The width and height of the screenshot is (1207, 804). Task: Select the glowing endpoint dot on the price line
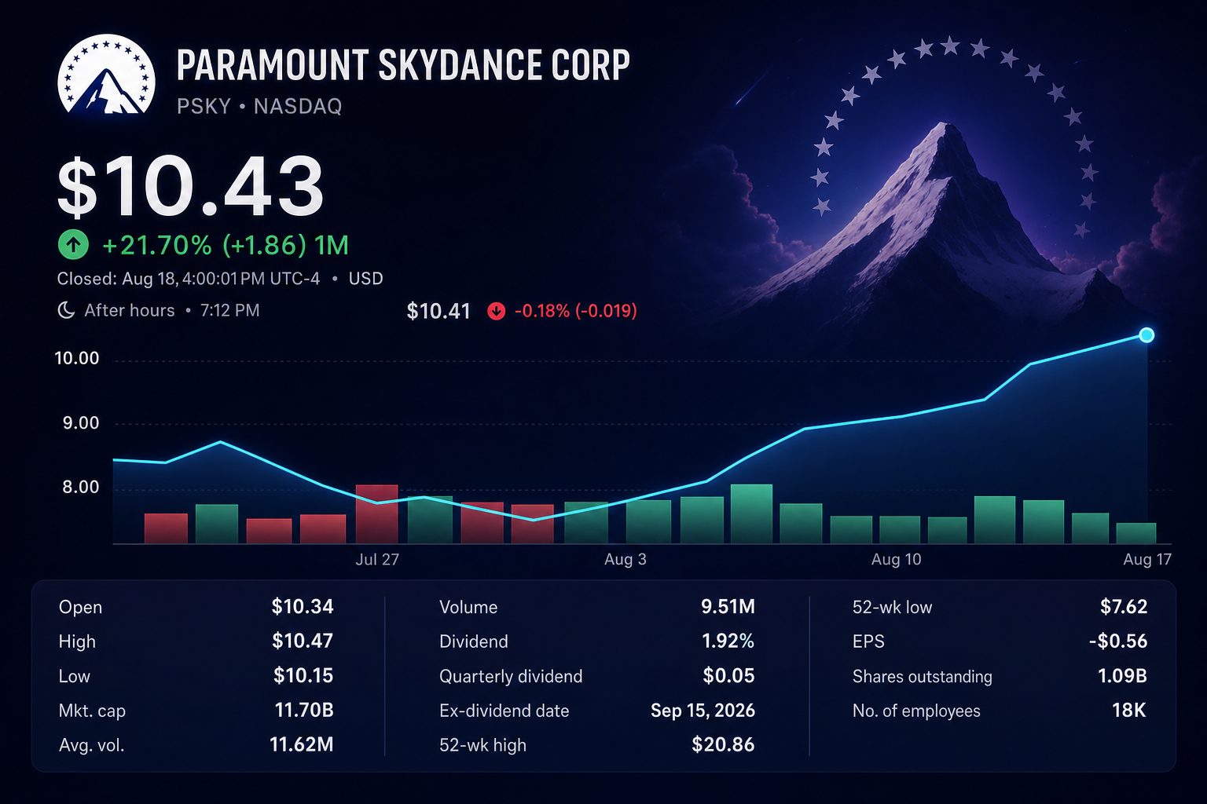pyautogui.click(x=1146, y=335)
